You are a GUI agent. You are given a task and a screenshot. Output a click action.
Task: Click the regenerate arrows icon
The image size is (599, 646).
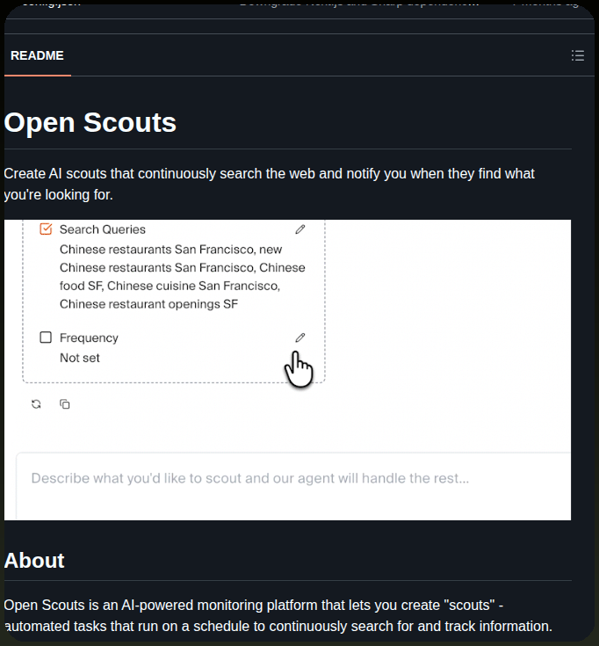36,404
